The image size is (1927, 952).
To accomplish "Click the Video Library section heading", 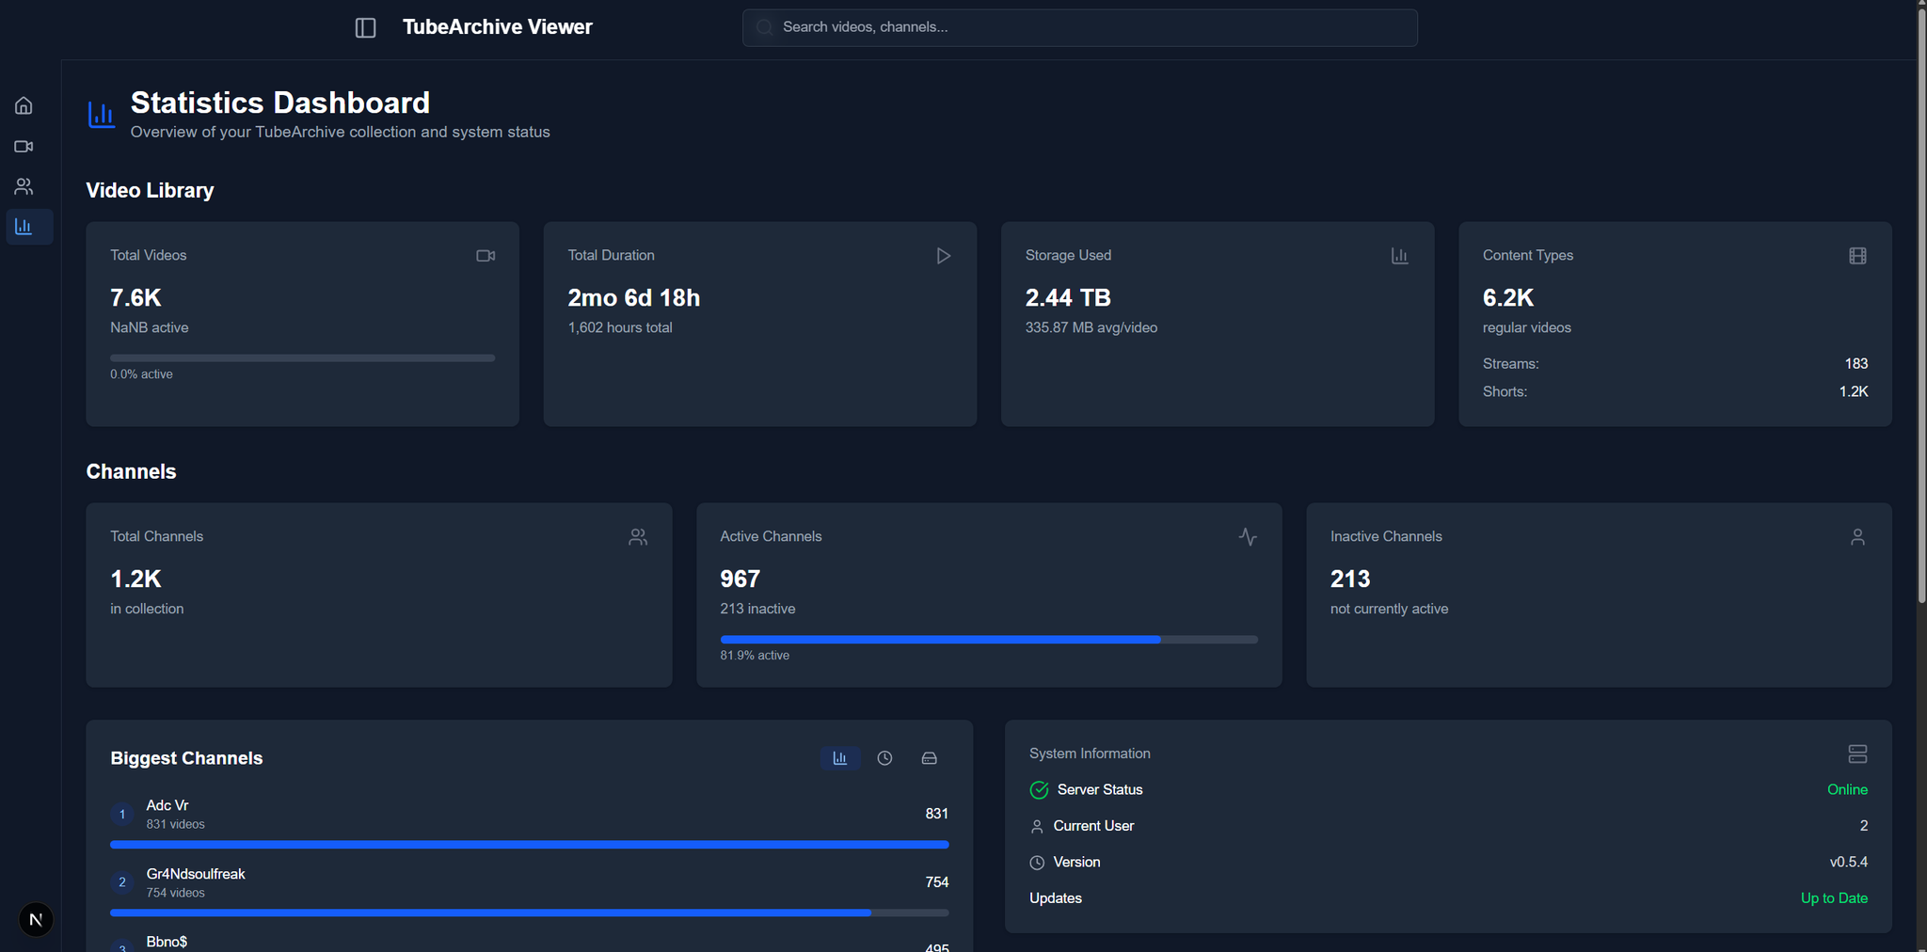I will pyautogui.click(x=150, y=191).
